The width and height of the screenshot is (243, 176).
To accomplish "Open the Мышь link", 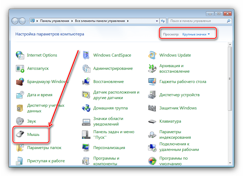I will click(33, 135).
